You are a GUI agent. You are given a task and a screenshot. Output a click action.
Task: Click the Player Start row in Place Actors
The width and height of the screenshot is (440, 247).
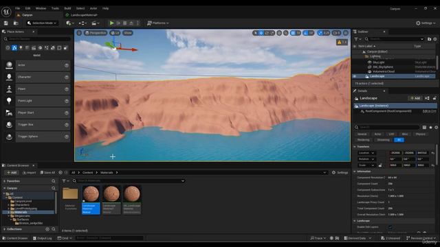tap(36, 113)
